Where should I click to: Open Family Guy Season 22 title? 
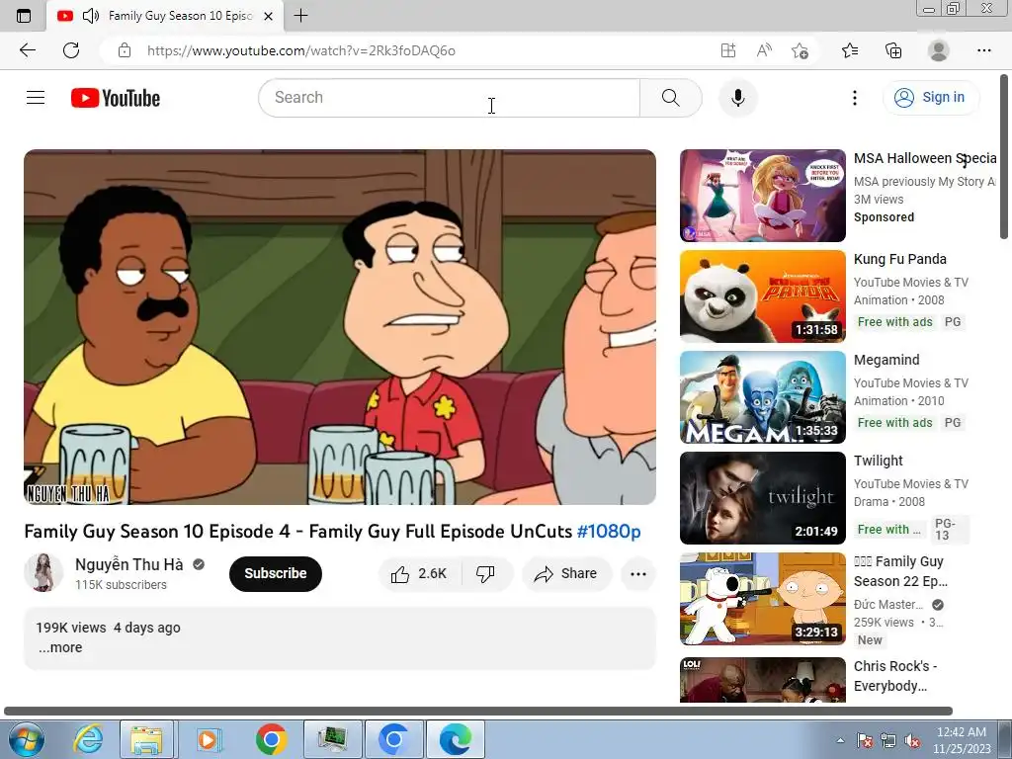tap(900, 571)
